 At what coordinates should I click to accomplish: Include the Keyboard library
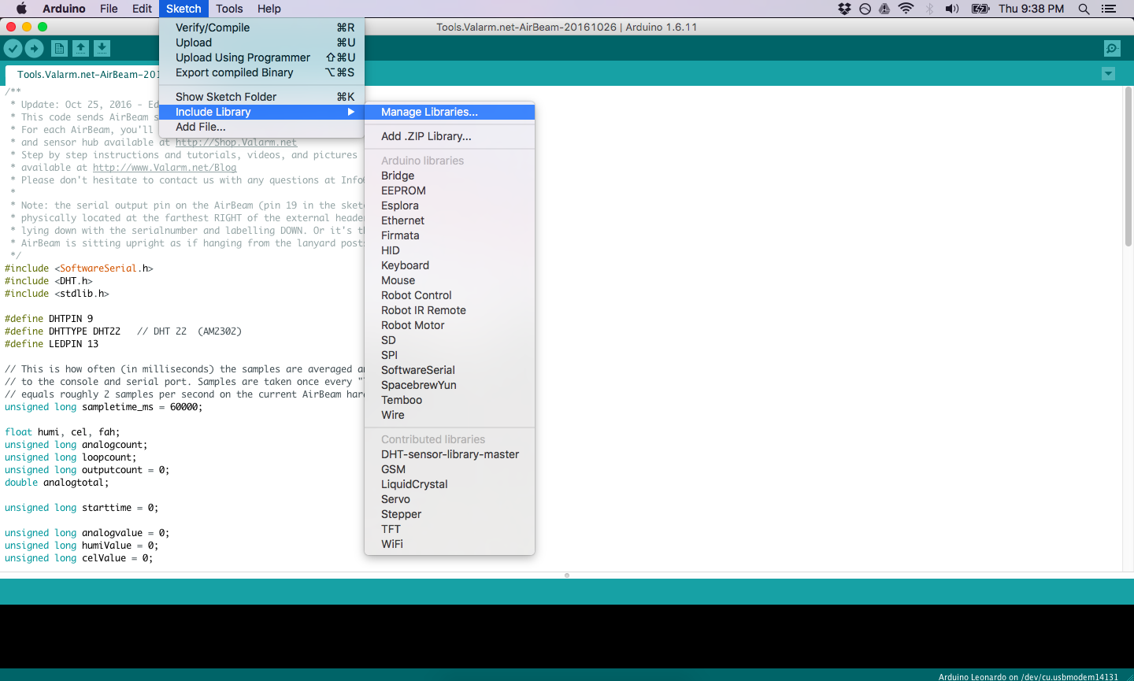click(x=450, y=265)
